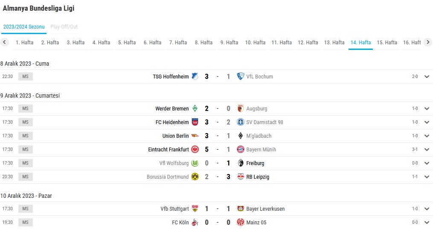The width and height of the screenshot is (433, 229).
Task: Expand the Hoffenheim vs Bochum match details
Action: 427,77
